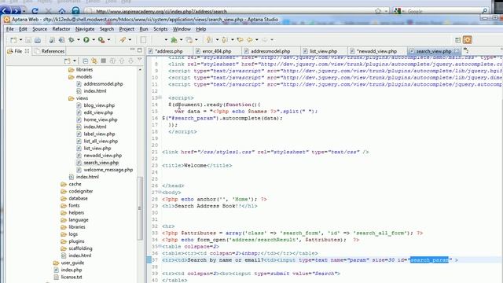
Task: Click the Back navigation arrow icon
Action: coord(250,40)
